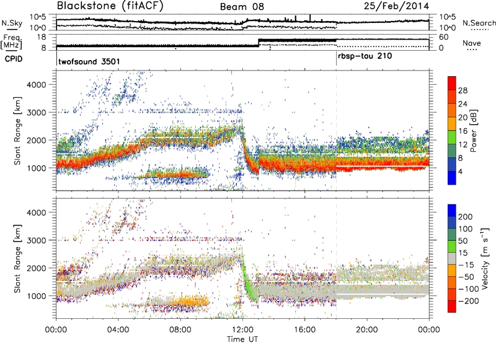Click the 'Time UT' axis title
Viewport: 496px width, 343px height.
(242, 339)
